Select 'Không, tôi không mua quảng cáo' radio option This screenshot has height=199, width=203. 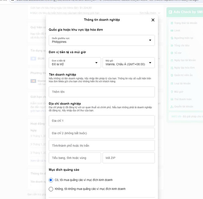51,189
